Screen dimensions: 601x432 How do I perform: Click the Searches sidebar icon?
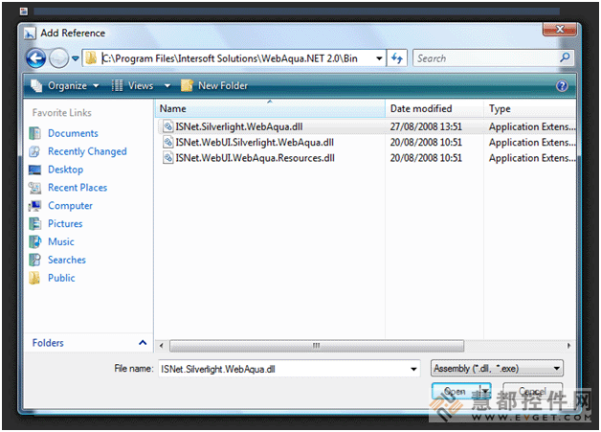tap(34, 260)
